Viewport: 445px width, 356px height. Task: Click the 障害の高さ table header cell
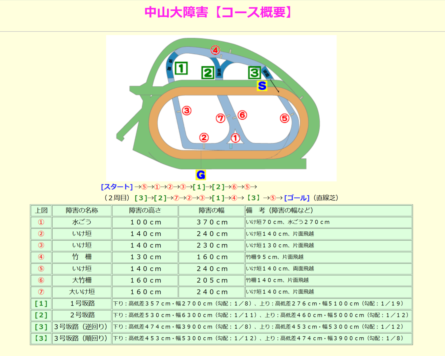point(145,210)
